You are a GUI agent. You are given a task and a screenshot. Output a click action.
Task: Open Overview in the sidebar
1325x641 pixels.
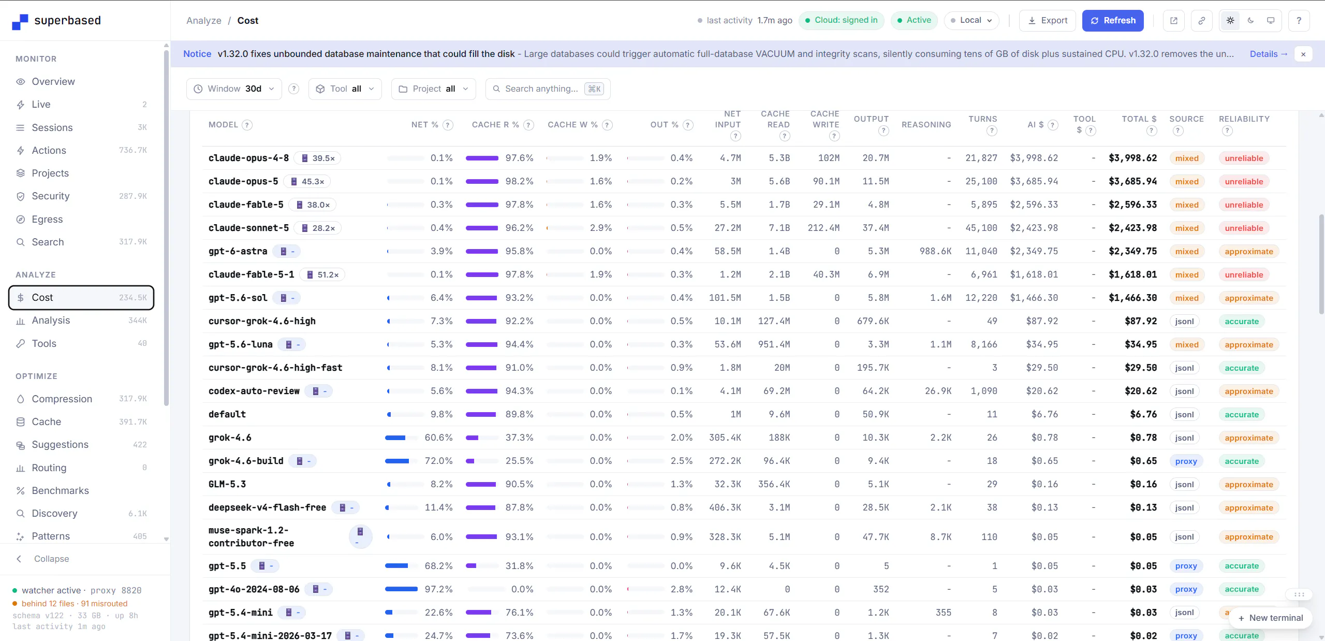[81, 82]
